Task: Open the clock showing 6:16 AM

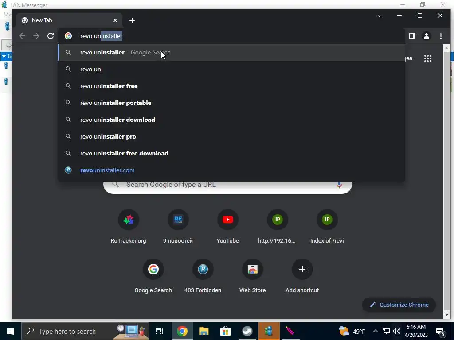Action: click(x=416, y=331)
